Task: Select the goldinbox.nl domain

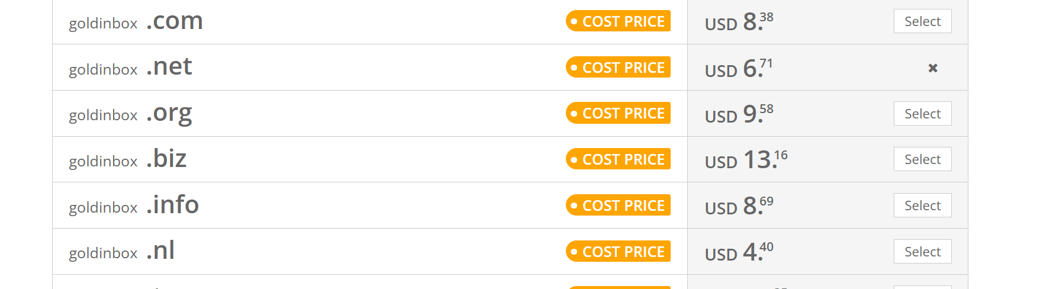Action: point(922,252)
